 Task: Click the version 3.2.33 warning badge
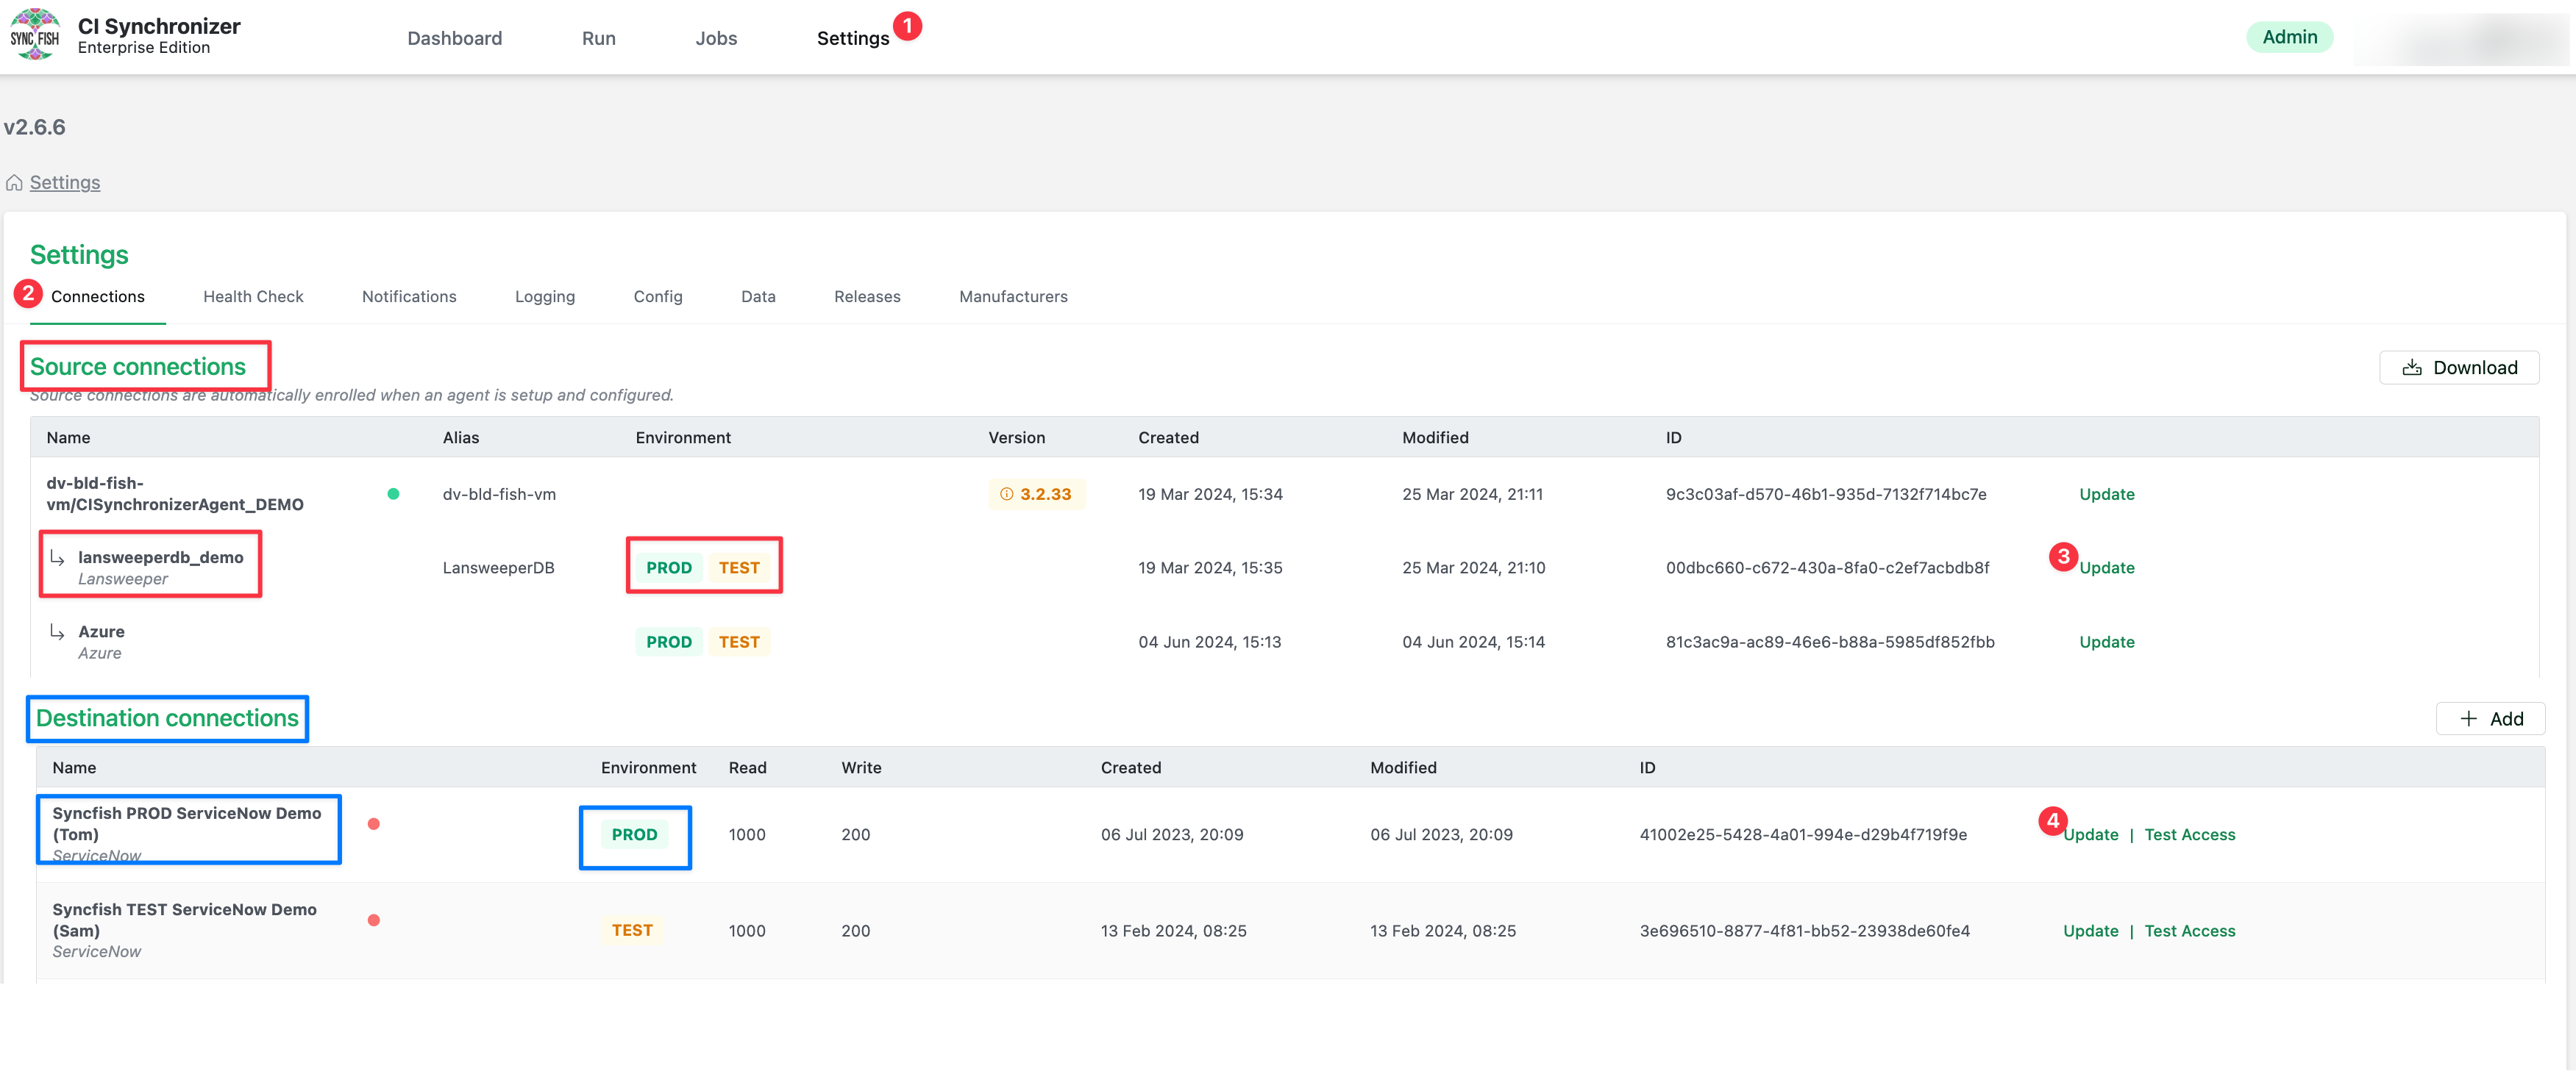pos(1036,493)
